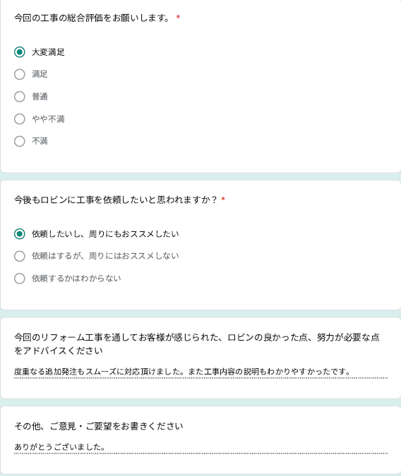Click the リフォーム工事 advice question heading
Image resolution: width=401 pixels, height=476 pixels.
[x=197, y=344]
